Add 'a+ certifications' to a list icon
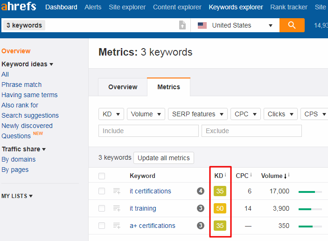This screenshot has height=241, width=328. [x=117, y=226]
